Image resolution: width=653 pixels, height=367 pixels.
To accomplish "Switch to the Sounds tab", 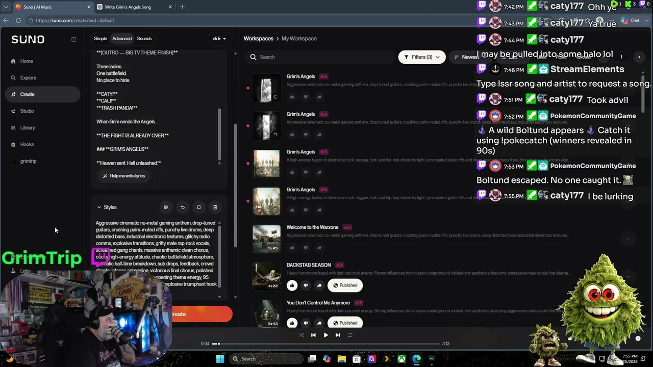I will click(144, 39).
